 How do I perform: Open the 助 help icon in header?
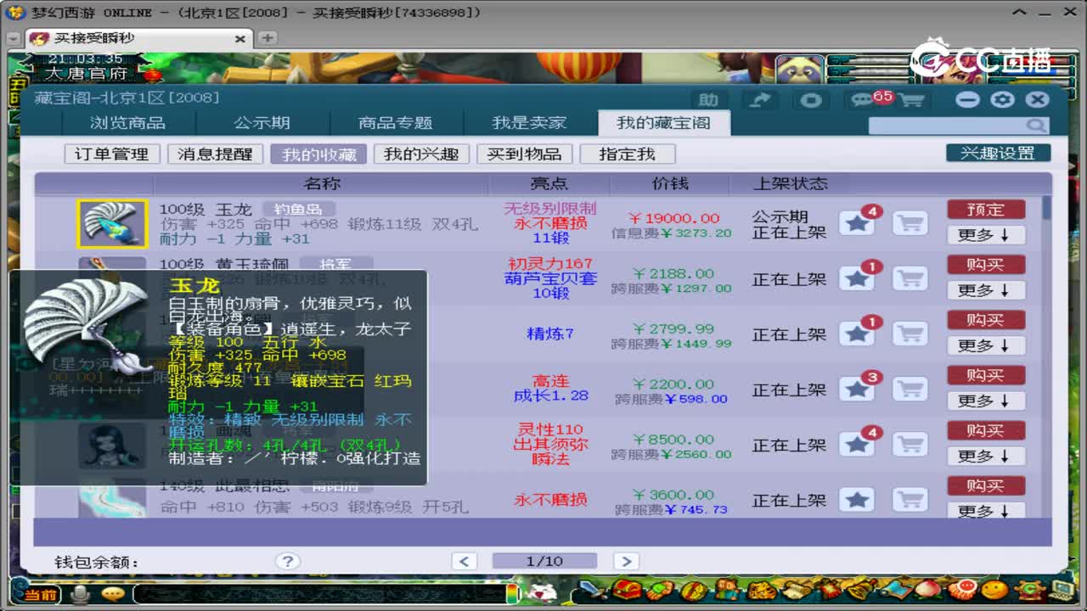tap(709, 99)
